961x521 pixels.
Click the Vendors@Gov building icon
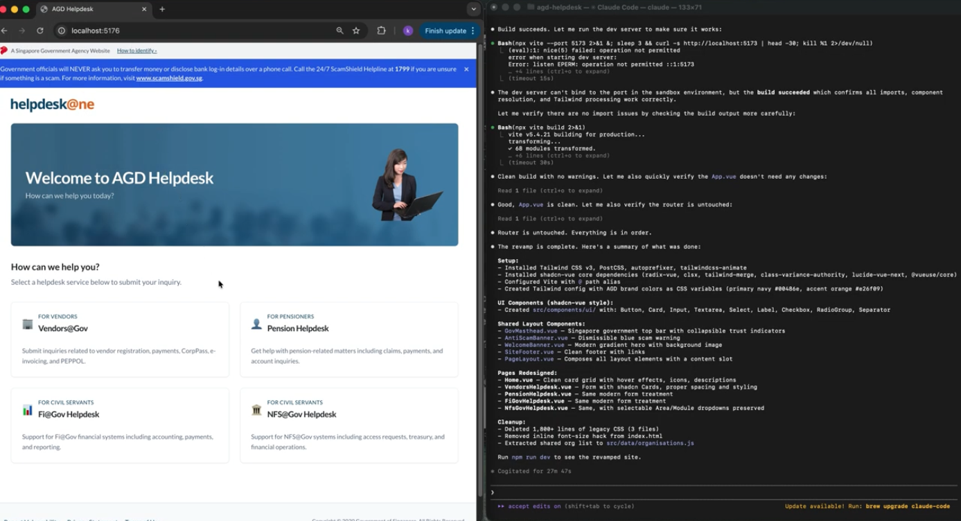(27, 324)
